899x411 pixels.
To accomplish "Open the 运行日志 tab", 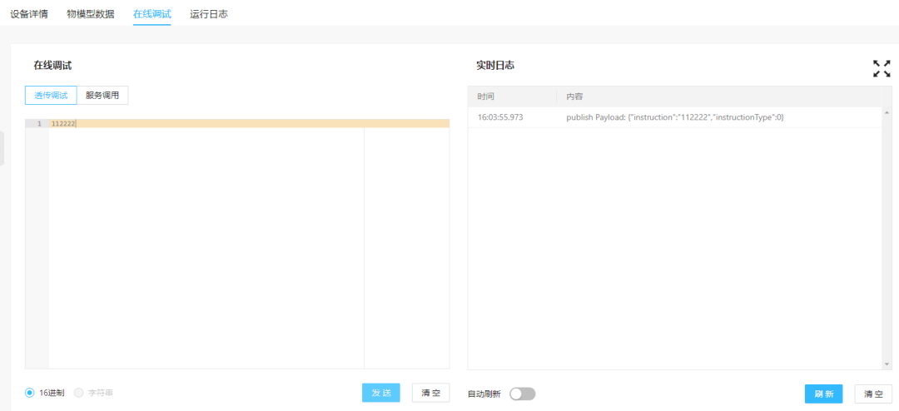I will (209, 14).
